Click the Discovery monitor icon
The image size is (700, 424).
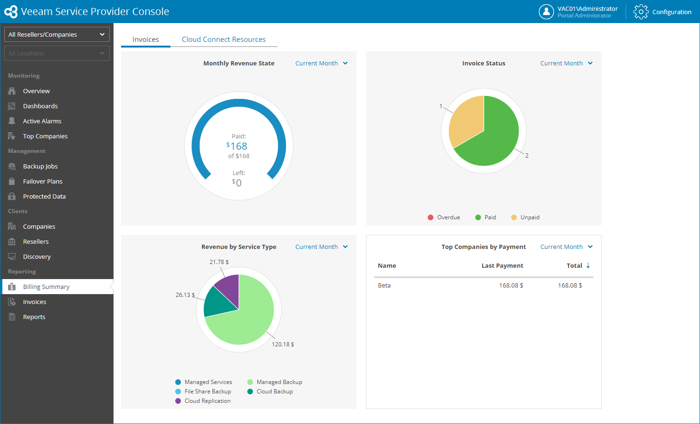pyautogui.click(x=12, y=256)
